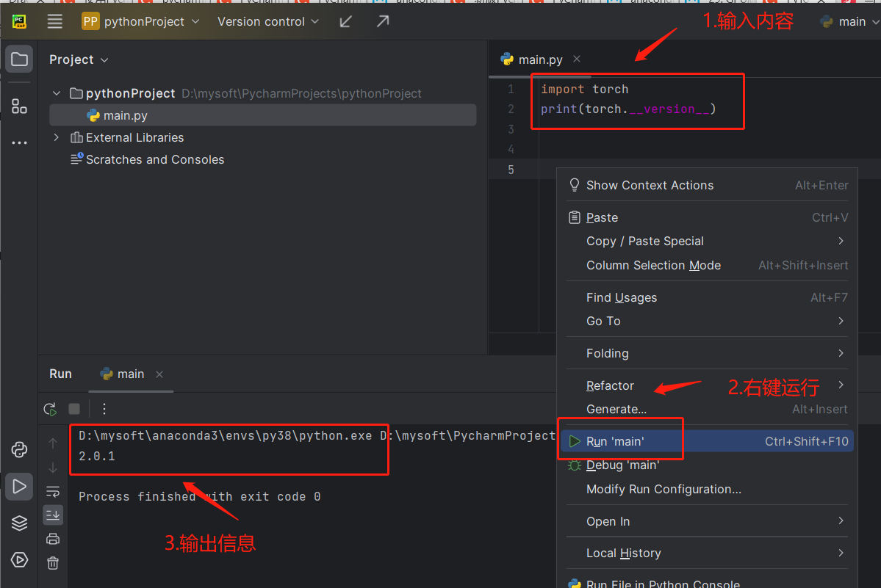
Task: Switch to the main.py editor tab
Action: click(x=539, y=59)
